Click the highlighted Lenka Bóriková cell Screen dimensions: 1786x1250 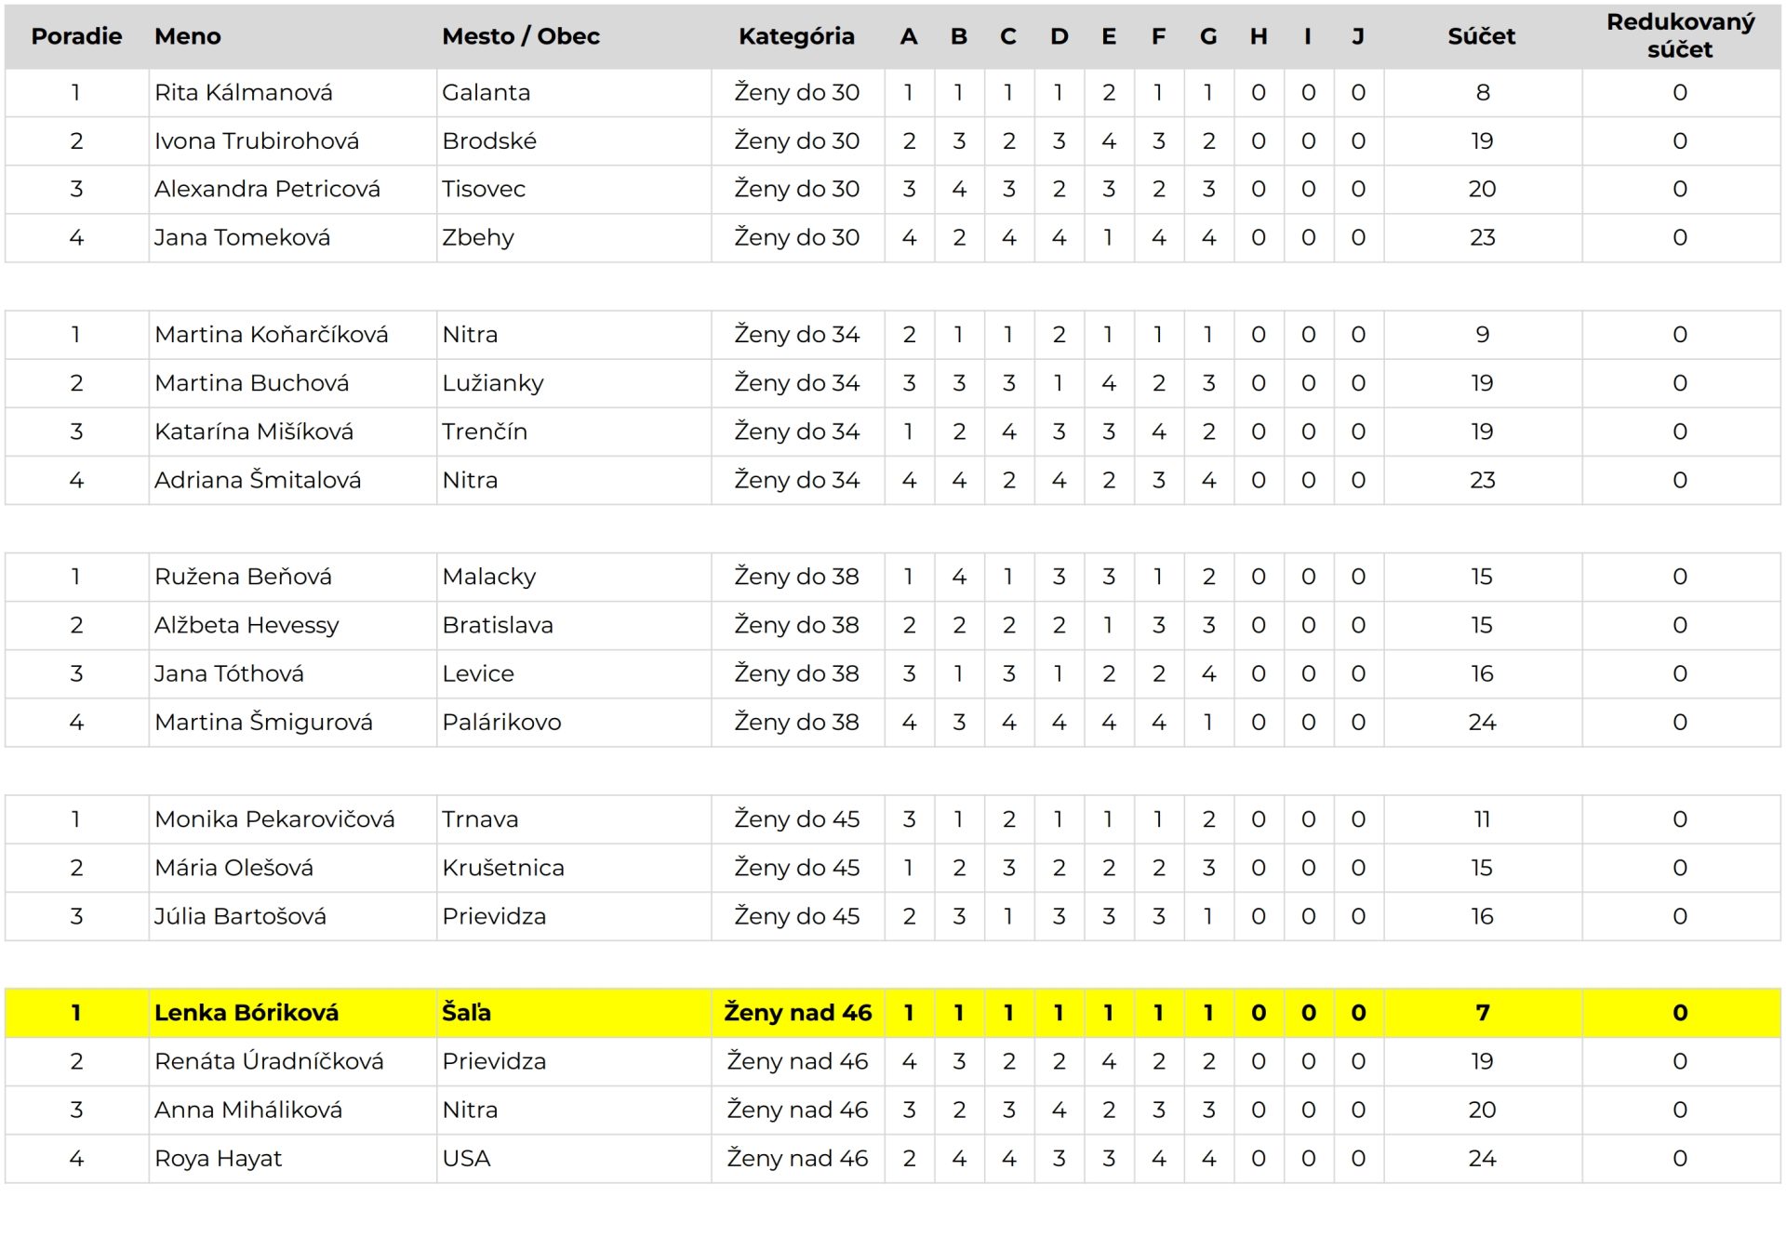pyautogui.click(x=292, y=1013)
